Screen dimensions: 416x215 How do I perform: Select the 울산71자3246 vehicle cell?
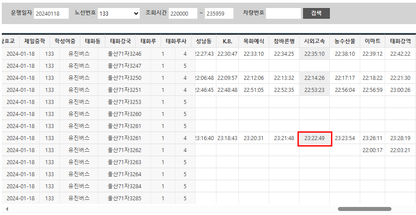point(125,54)
